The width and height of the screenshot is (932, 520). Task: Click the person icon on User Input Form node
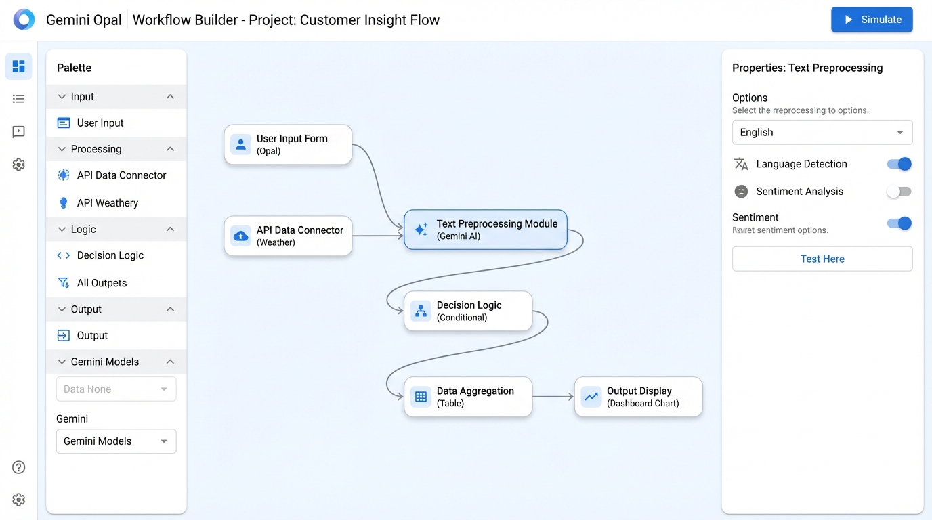pyautogui.click(x=240, y=144)
